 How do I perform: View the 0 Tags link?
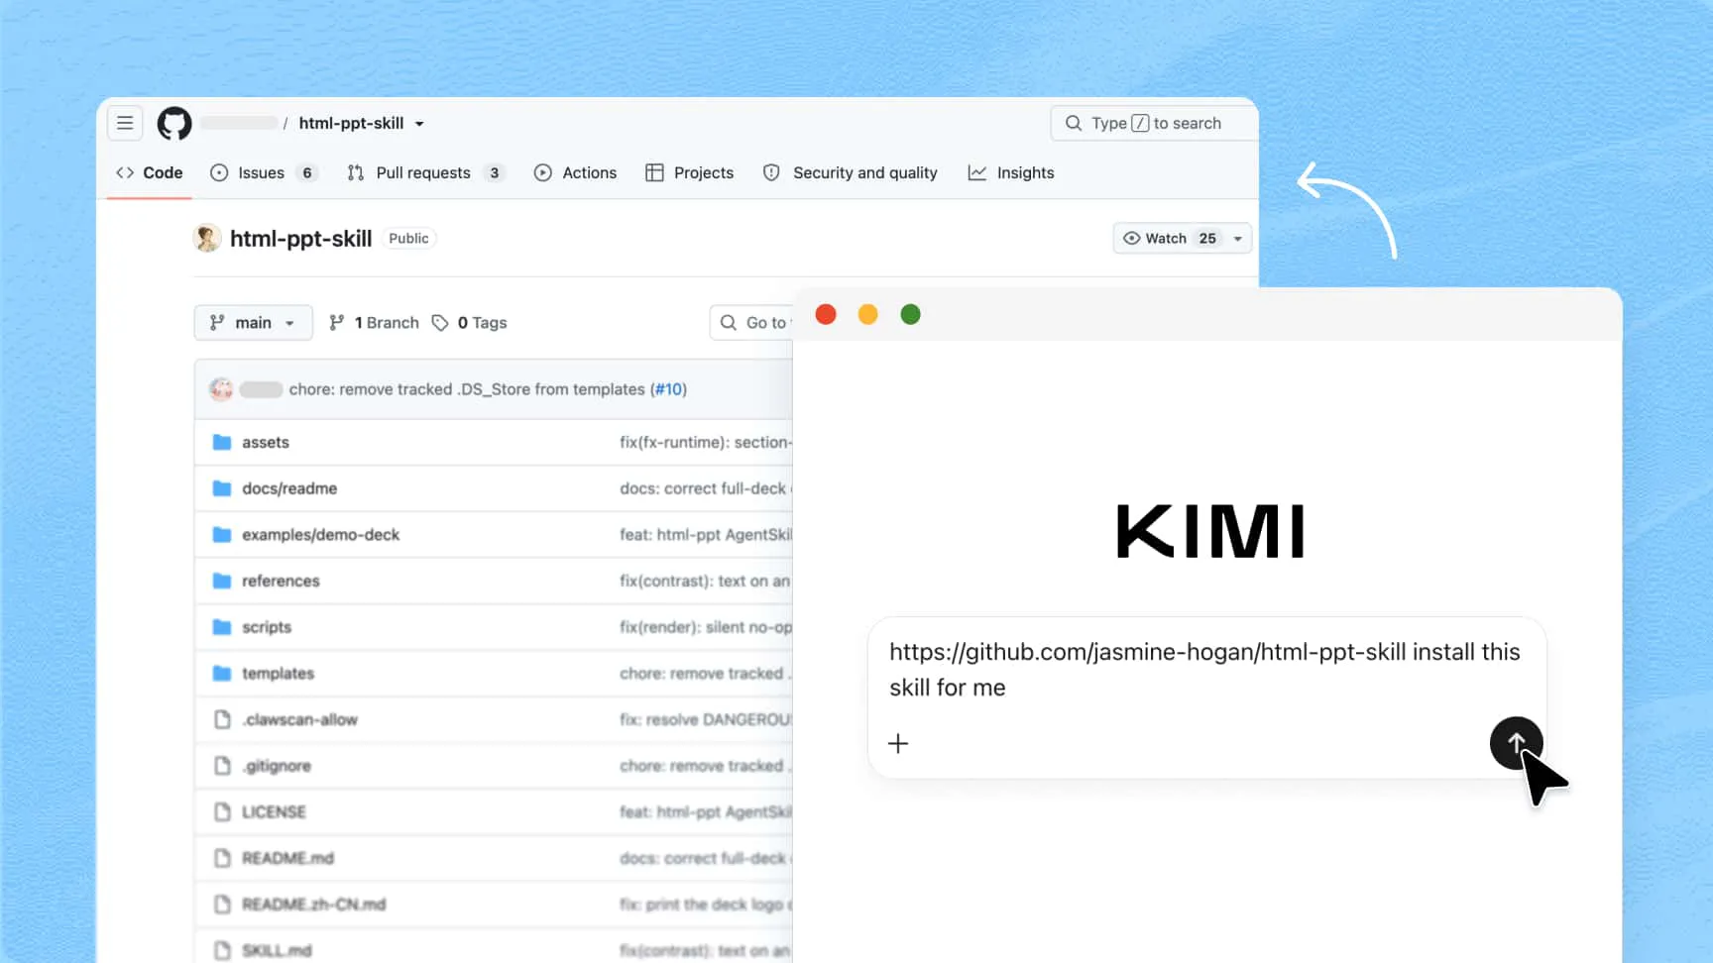pyautogui.click(x=470, y=323)
